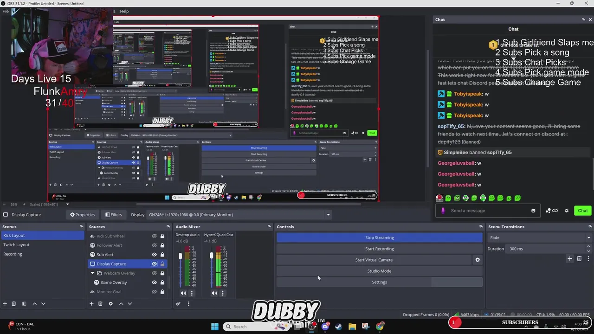Select the Kick Layout scene
The image size is (594, 334).
43,236
